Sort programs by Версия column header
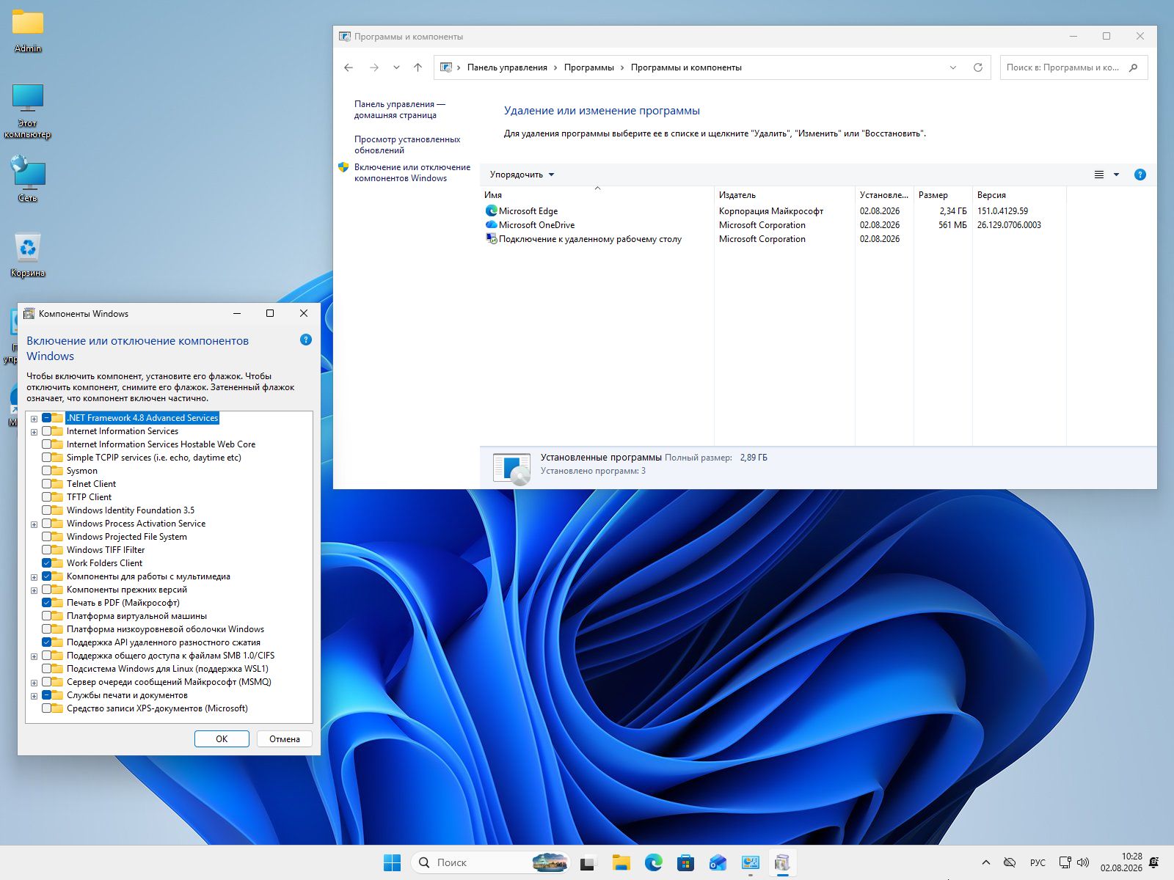This screenshot has height=880, width=1174. pyautogui.click(x=1019, y=195)
